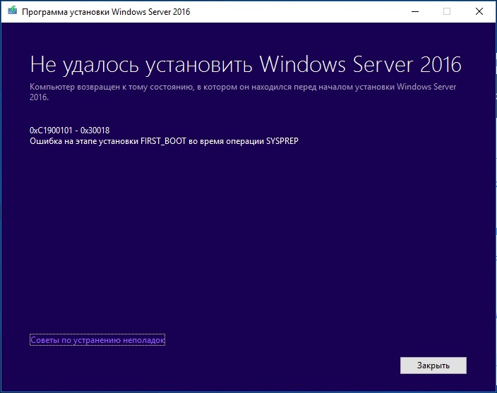Open the Советы по устранению неполадок link
497x393 pixels.
pyautogui.click(x=97, y=340)
